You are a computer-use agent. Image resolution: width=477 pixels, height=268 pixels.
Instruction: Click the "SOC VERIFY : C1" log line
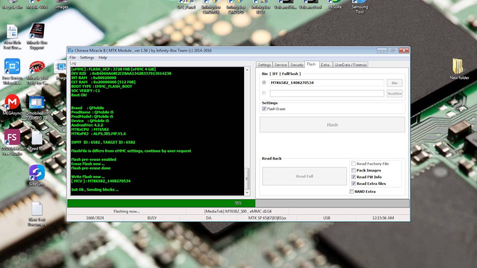coord(85,91)
